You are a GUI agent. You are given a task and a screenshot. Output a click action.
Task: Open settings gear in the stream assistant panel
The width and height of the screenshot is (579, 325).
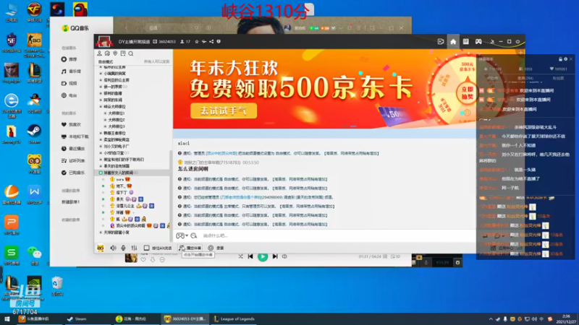(x=566, y=59)
